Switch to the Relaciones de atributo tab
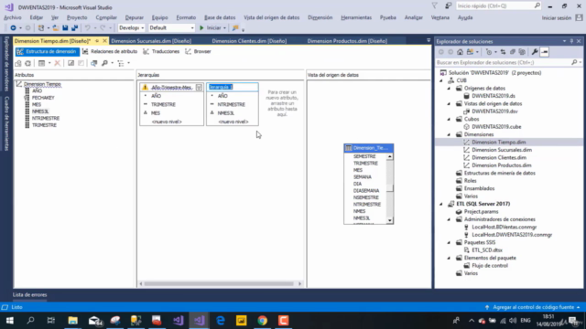 pyautogui.click(x=110, y=51)
